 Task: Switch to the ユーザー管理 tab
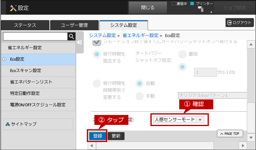[74, 25]
